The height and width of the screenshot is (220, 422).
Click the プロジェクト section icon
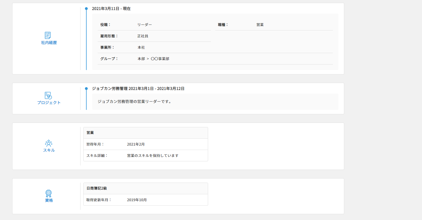click(x=48, y=95)
